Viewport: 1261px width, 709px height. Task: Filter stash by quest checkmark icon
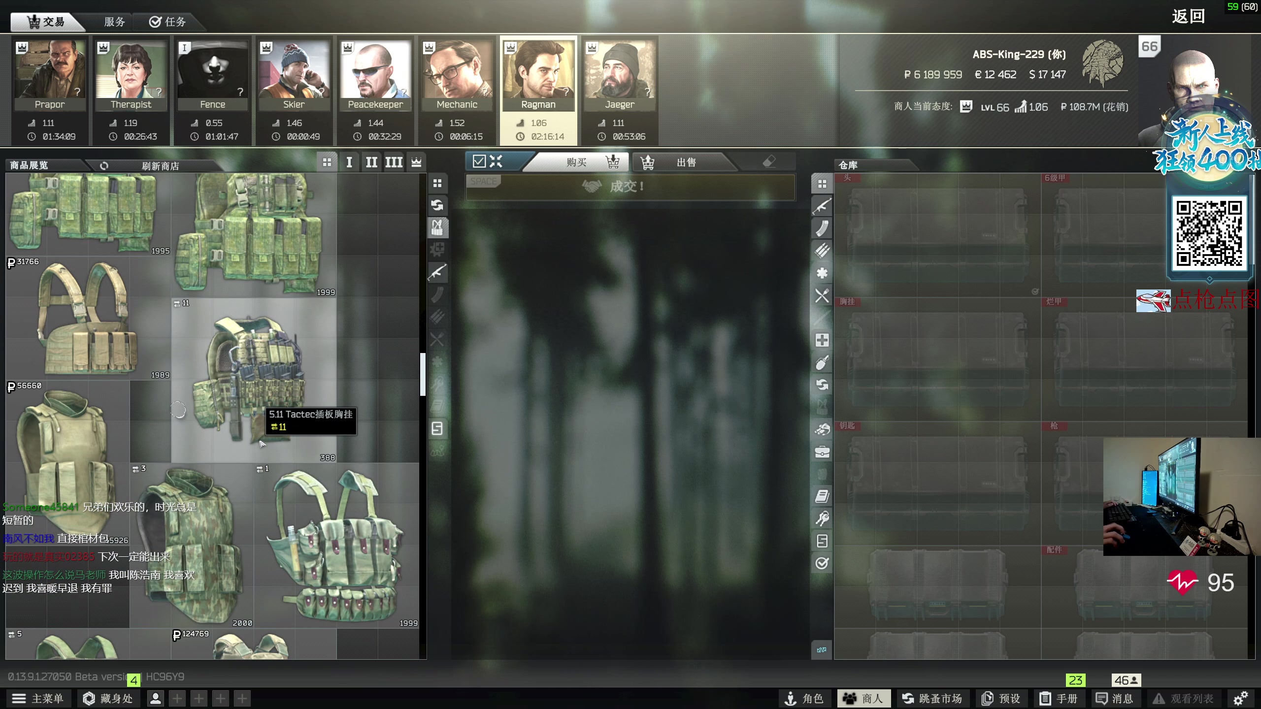[822, 563]
